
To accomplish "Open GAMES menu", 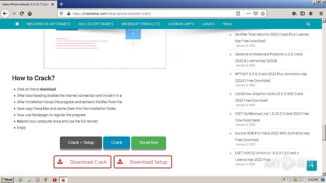I will (x=208, y=24).
